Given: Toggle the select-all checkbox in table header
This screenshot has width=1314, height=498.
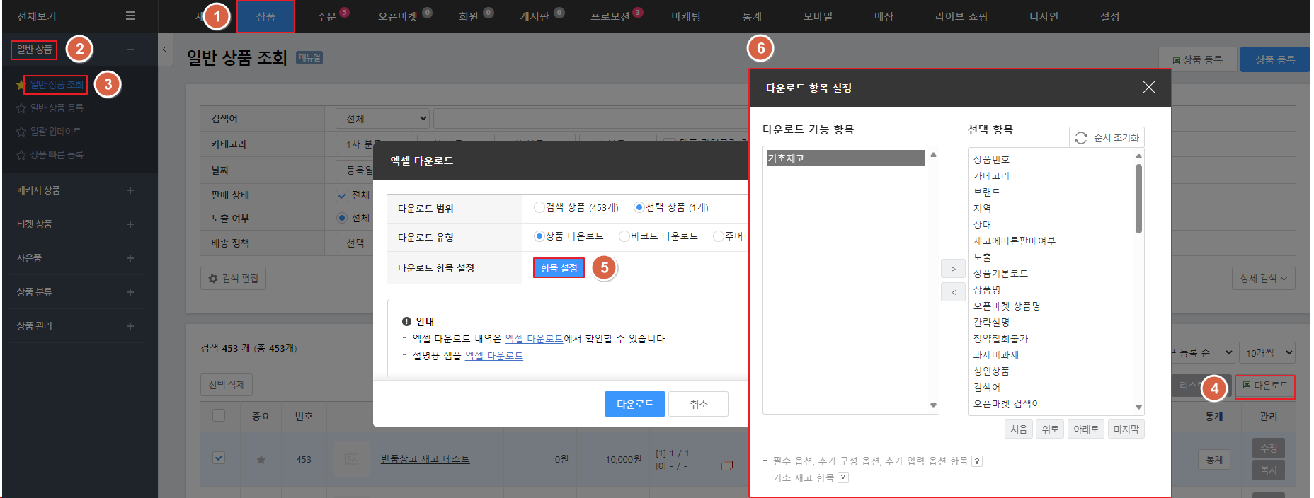Looking at the screenshot, I should (219, 415).
